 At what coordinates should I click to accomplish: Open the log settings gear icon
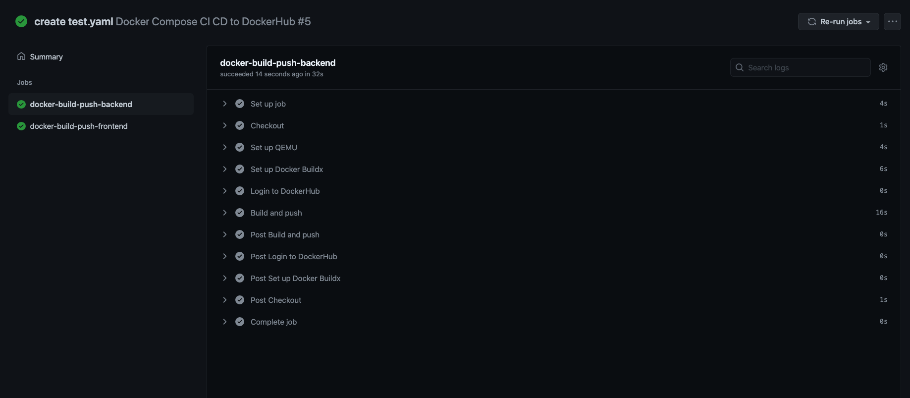883,67
